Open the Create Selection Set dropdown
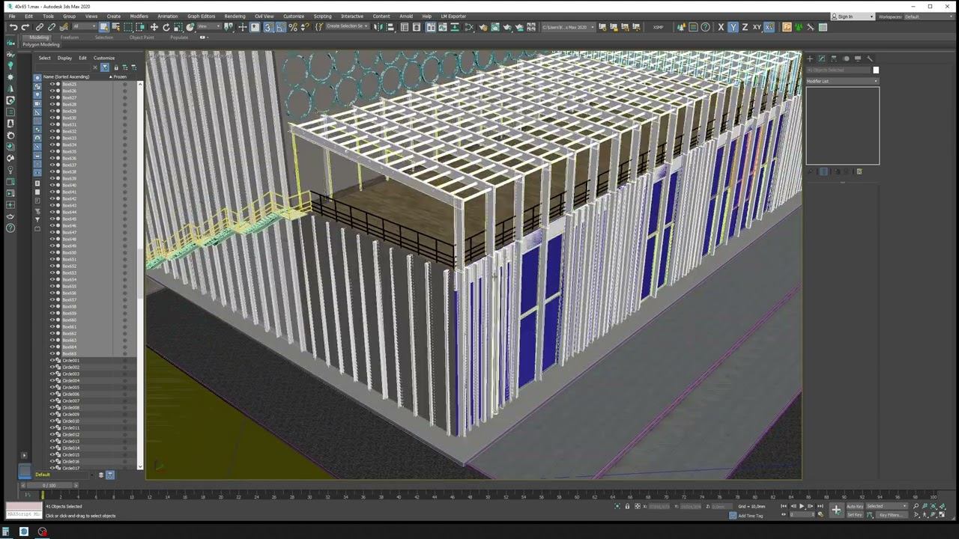 (x=348, y=27)
